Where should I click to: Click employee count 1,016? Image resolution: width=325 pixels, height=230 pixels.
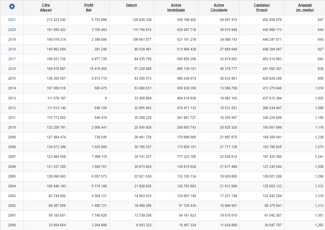pos(319,88)
